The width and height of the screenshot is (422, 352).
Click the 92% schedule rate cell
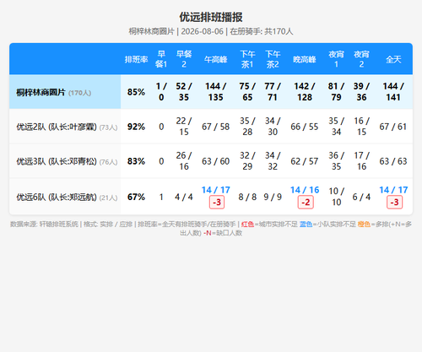pos(136,127)
